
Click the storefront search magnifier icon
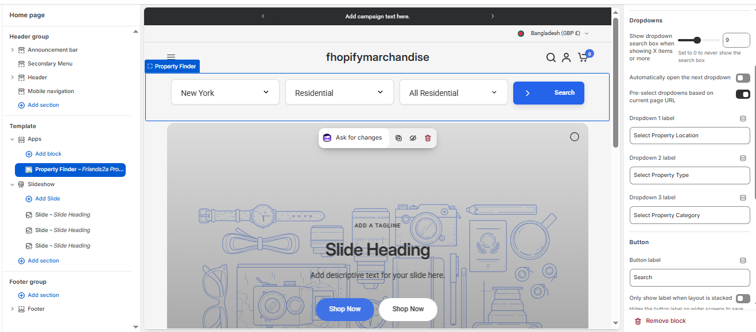(x=550, y=57)
